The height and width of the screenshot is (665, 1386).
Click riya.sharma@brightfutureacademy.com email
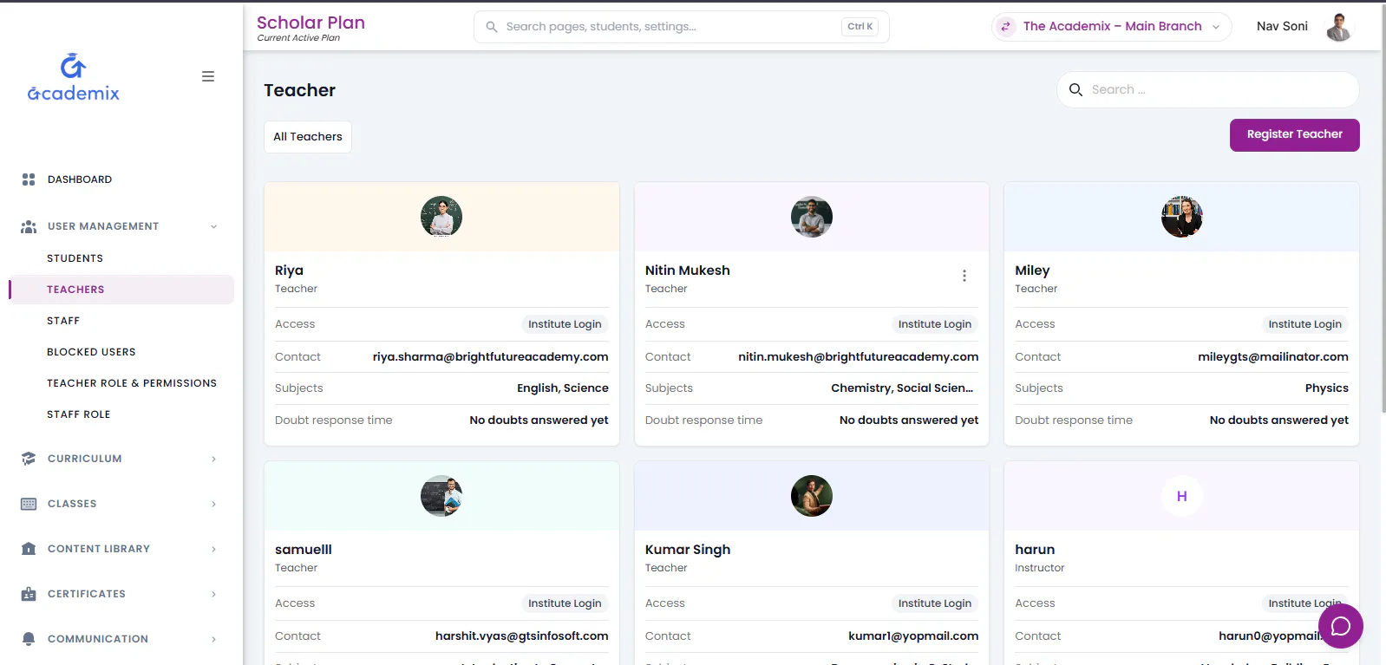[490, 357]
